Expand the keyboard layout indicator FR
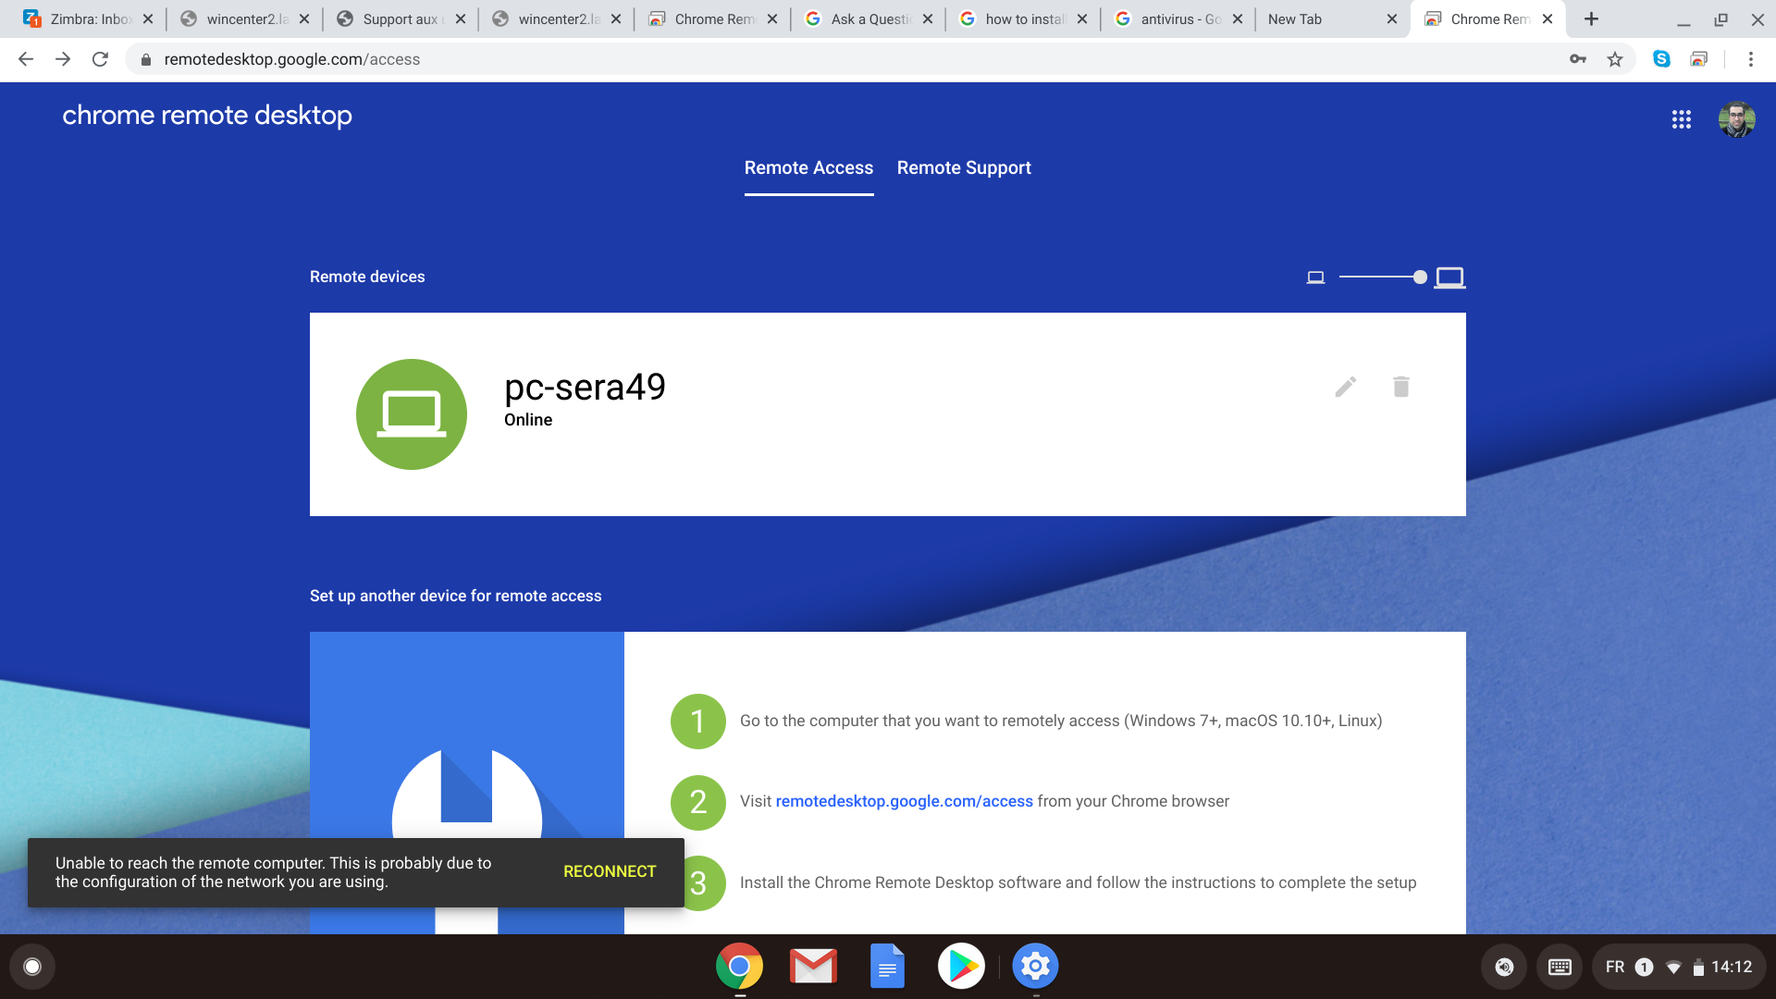Screen dimensions: 1776x999 (1615, 966)
